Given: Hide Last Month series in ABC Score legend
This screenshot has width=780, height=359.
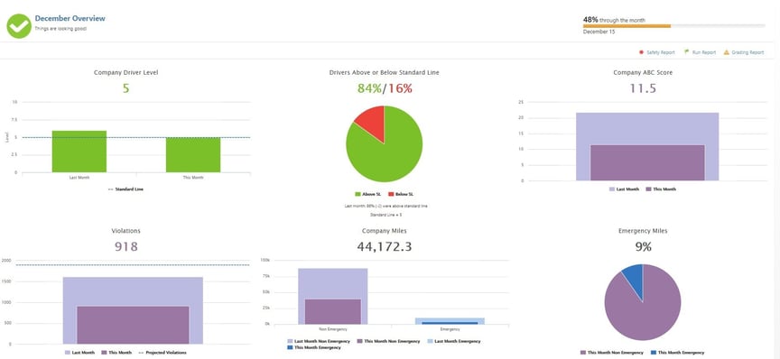Looking at the screenshot, I should tap(624, 189).
